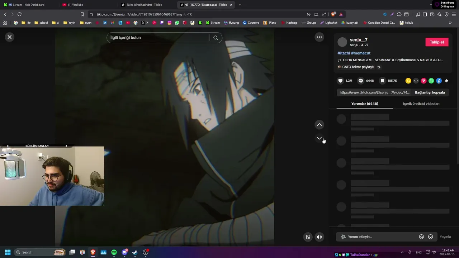
Task: Share to WhatsApp icon
Action: (x=431, y=81)
